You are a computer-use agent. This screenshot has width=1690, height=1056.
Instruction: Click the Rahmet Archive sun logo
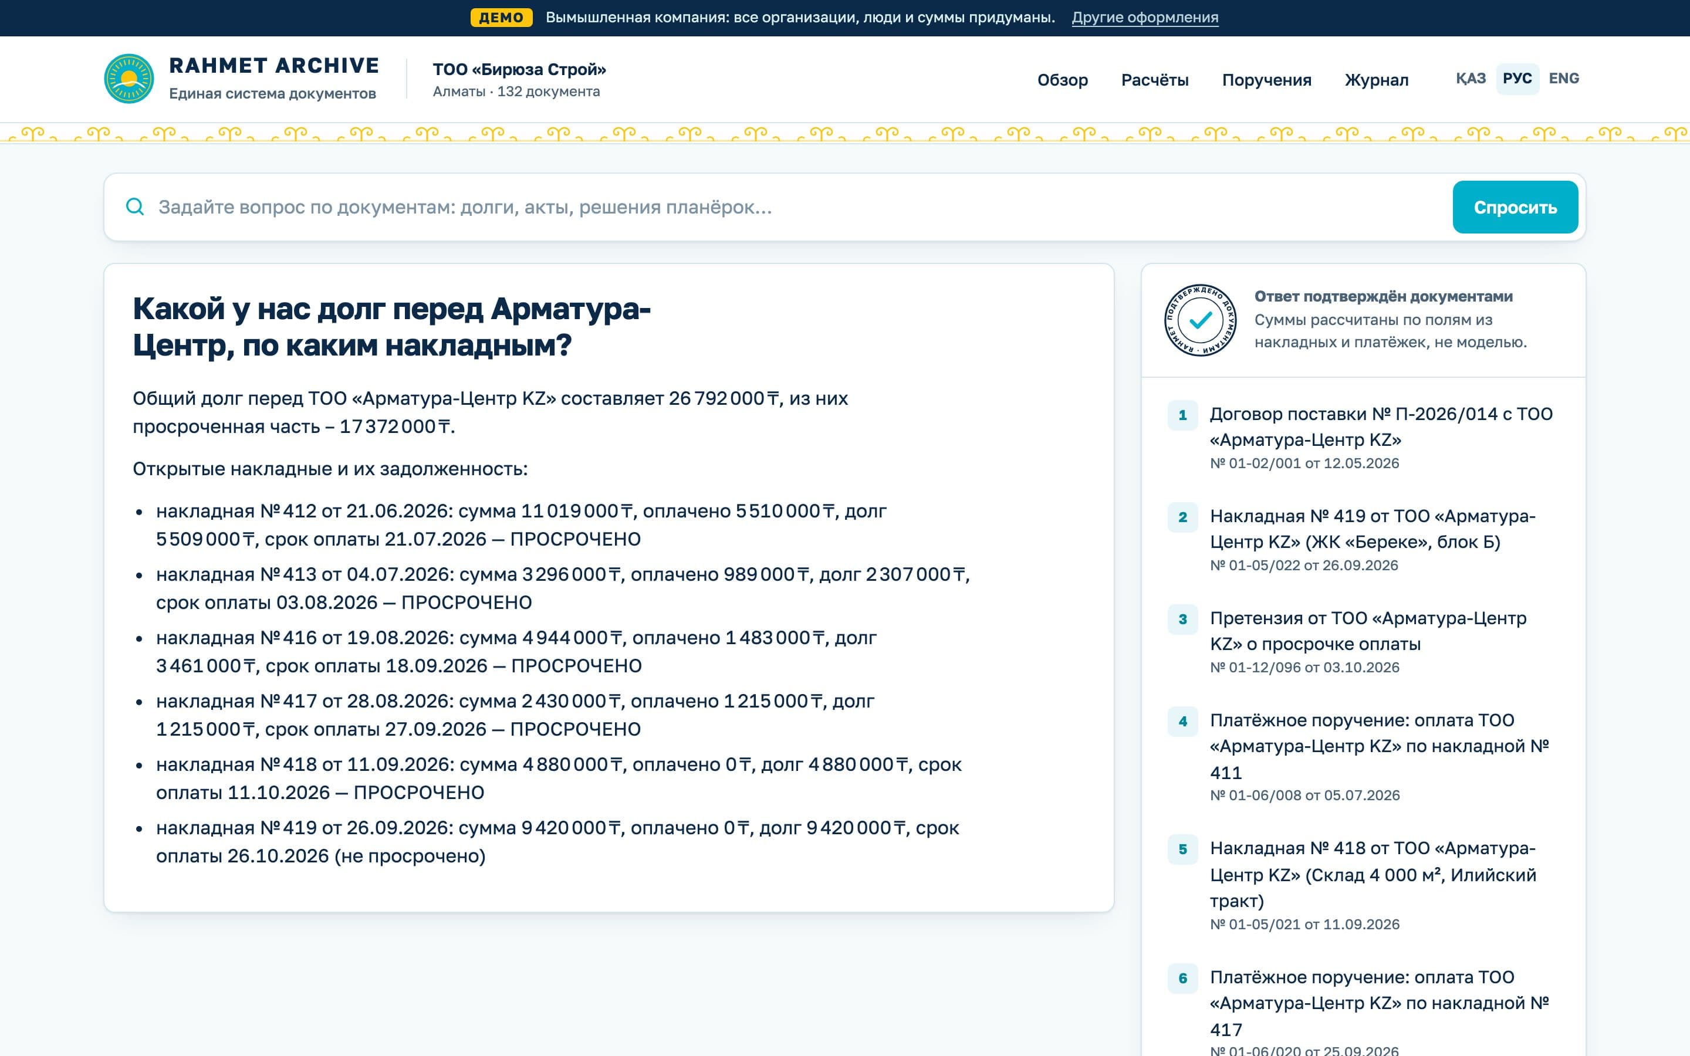129,79
